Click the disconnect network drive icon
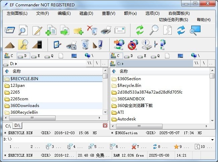This screenshot has height=162, width=218. [x=133, y=45]
